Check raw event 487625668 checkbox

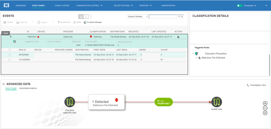click(x=10, y=55)
